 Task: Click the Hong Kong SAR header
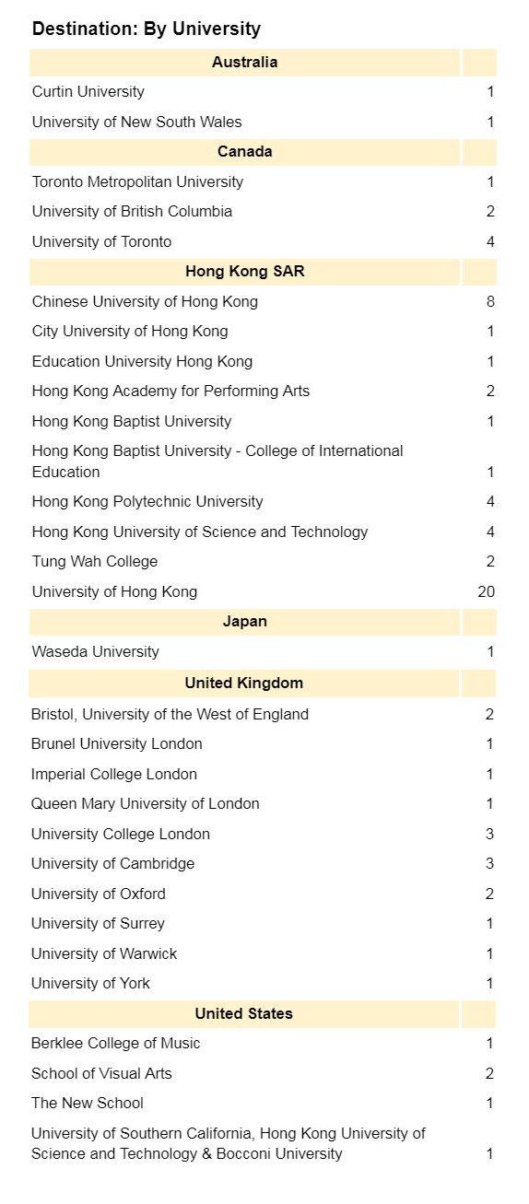click(x=244, y=272)
